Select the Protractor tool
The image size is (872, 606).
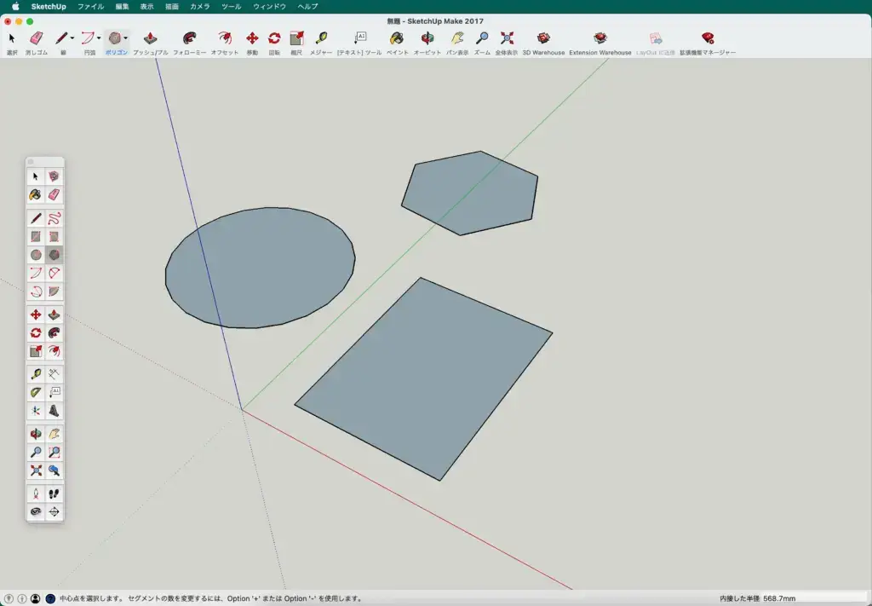click(x=36, y=392)
